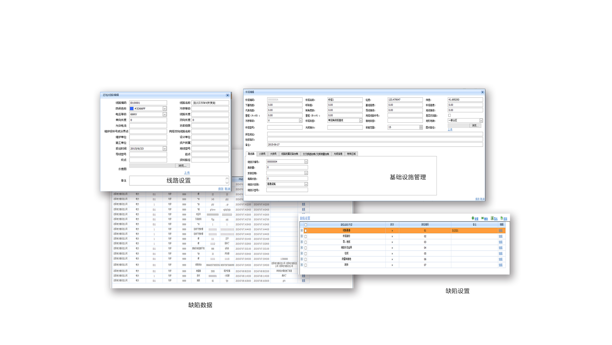Click the green return arrow icon in the 缺陷设置 toolbar
The image size is (612, 345).
point(502,218)
